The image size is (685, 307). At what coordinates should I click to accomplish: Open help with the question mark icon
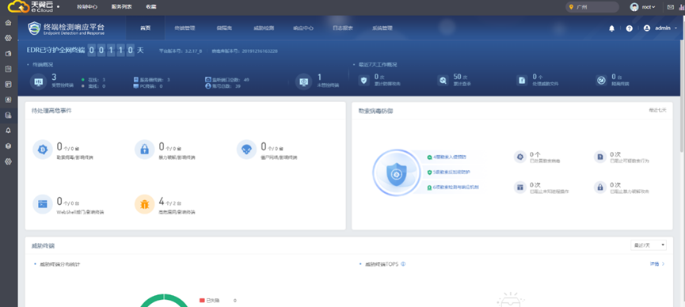coord(629,28)
